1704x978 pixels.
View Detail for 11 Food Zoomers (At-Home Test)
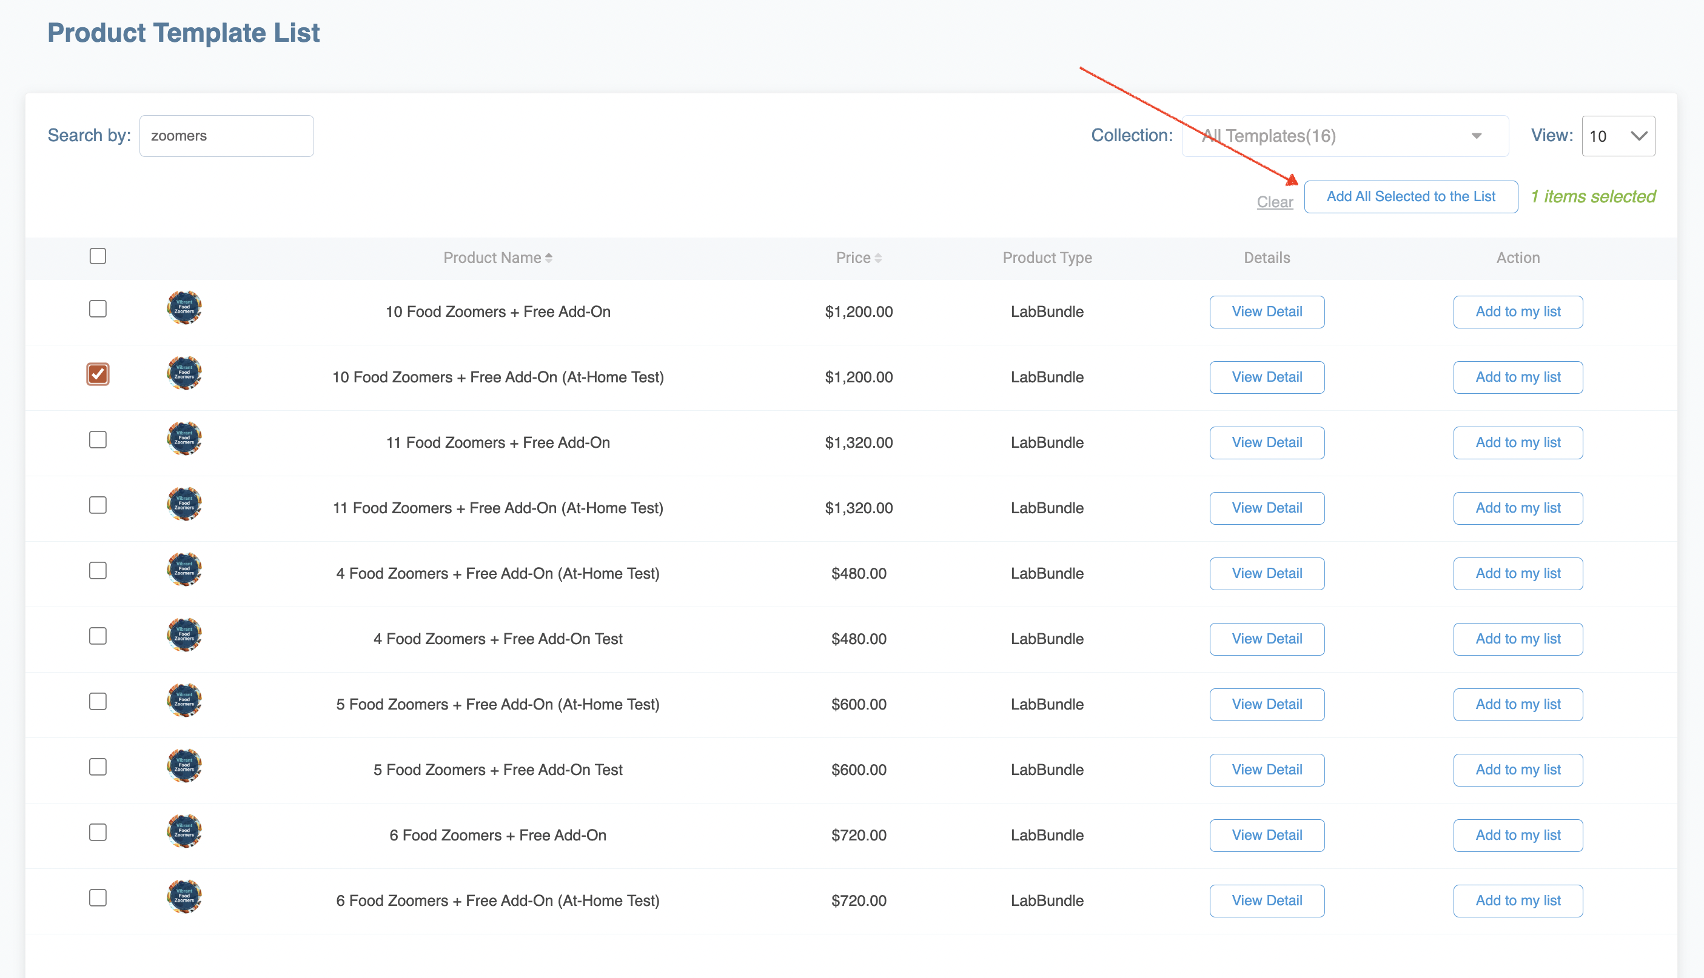[1267, 508]
